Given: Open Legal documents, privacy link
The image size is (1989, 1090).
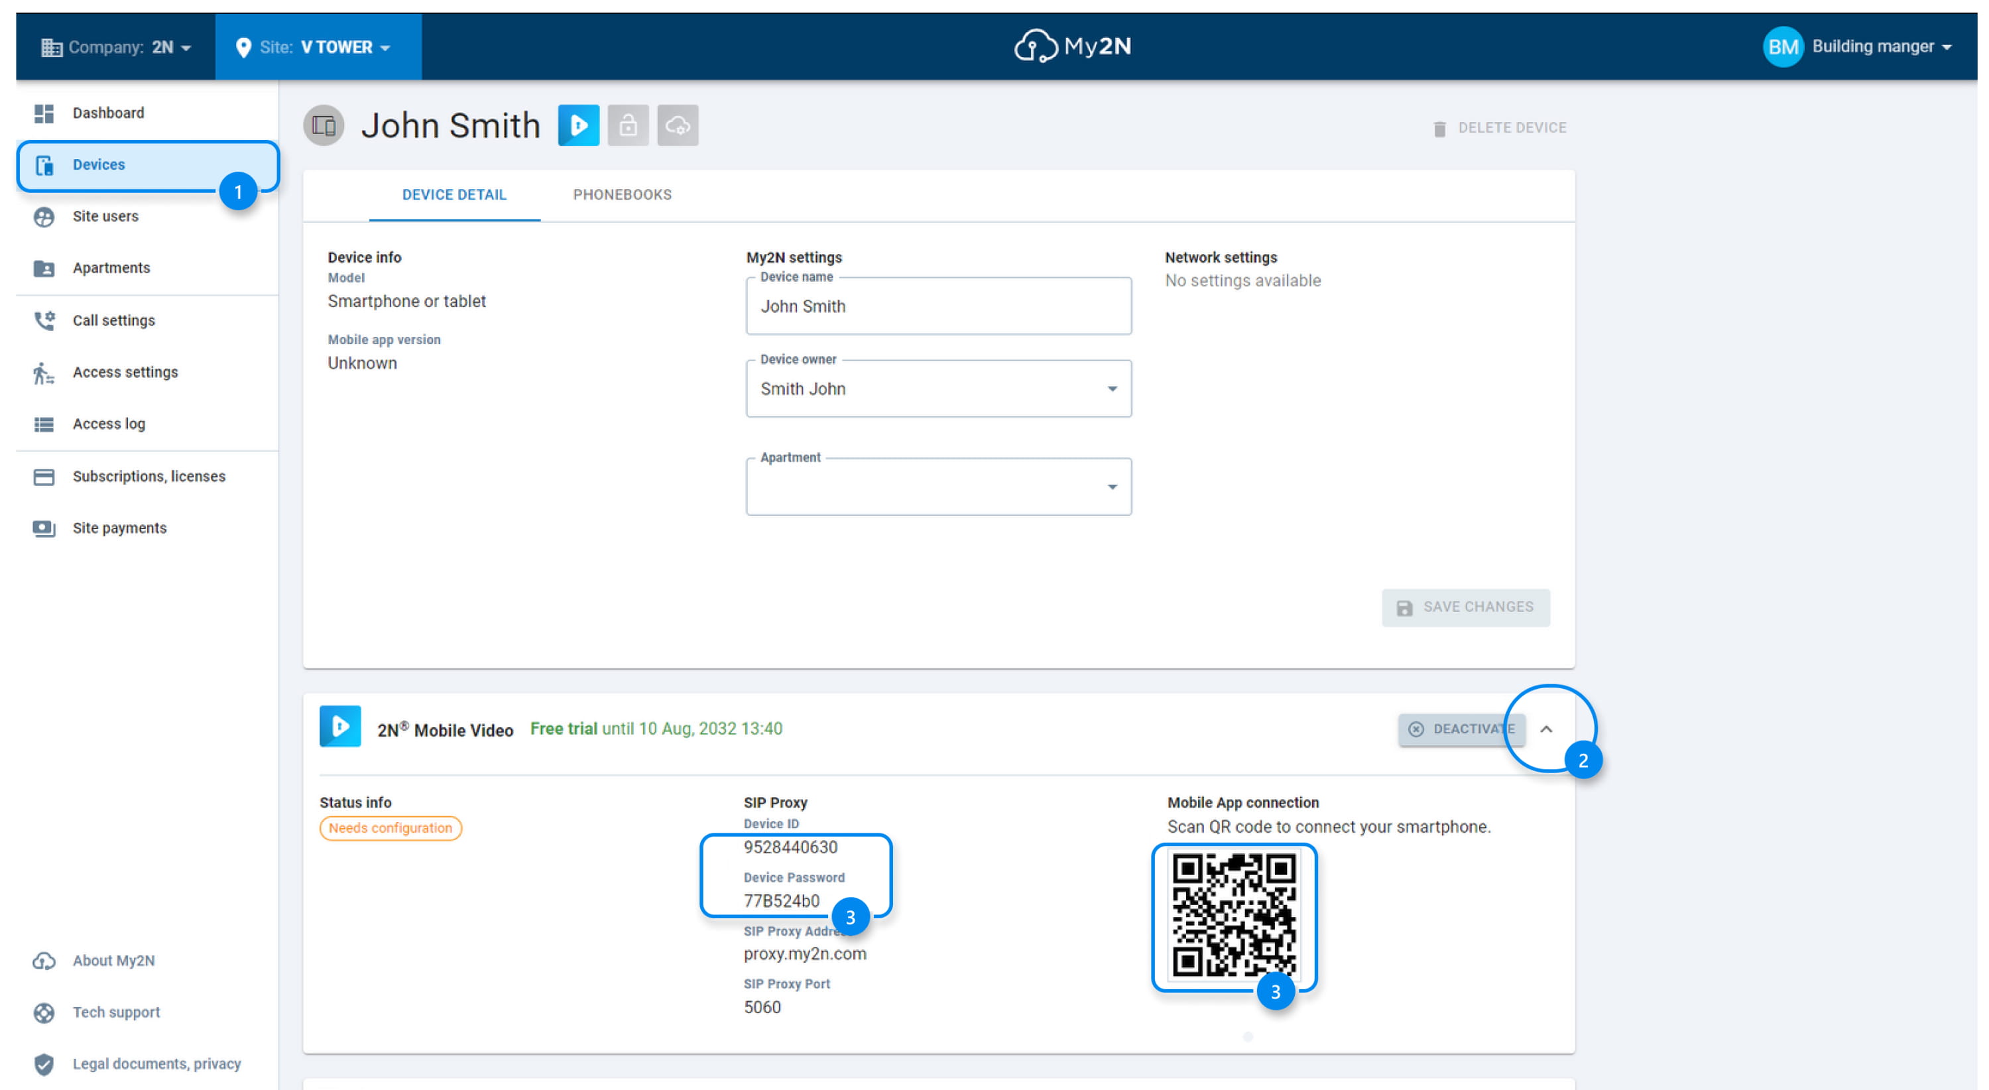Looking at the screenshot, I should click(x=156, y=1063).
